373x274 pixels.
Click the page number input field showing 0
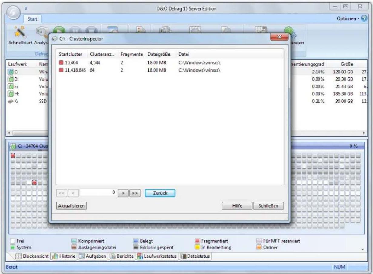[x=98, y=193]
